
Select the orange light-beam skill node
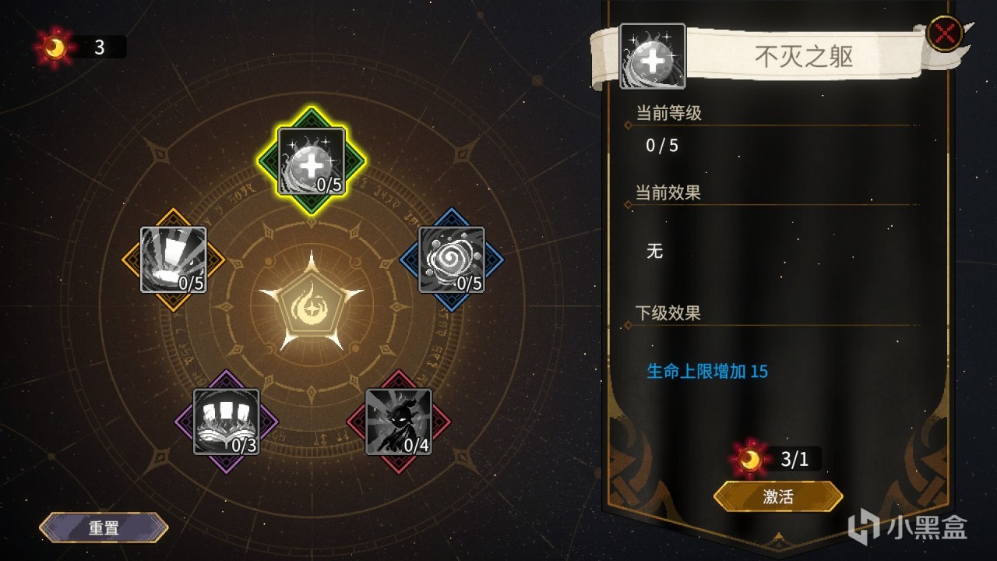click(x=174, y=260)
